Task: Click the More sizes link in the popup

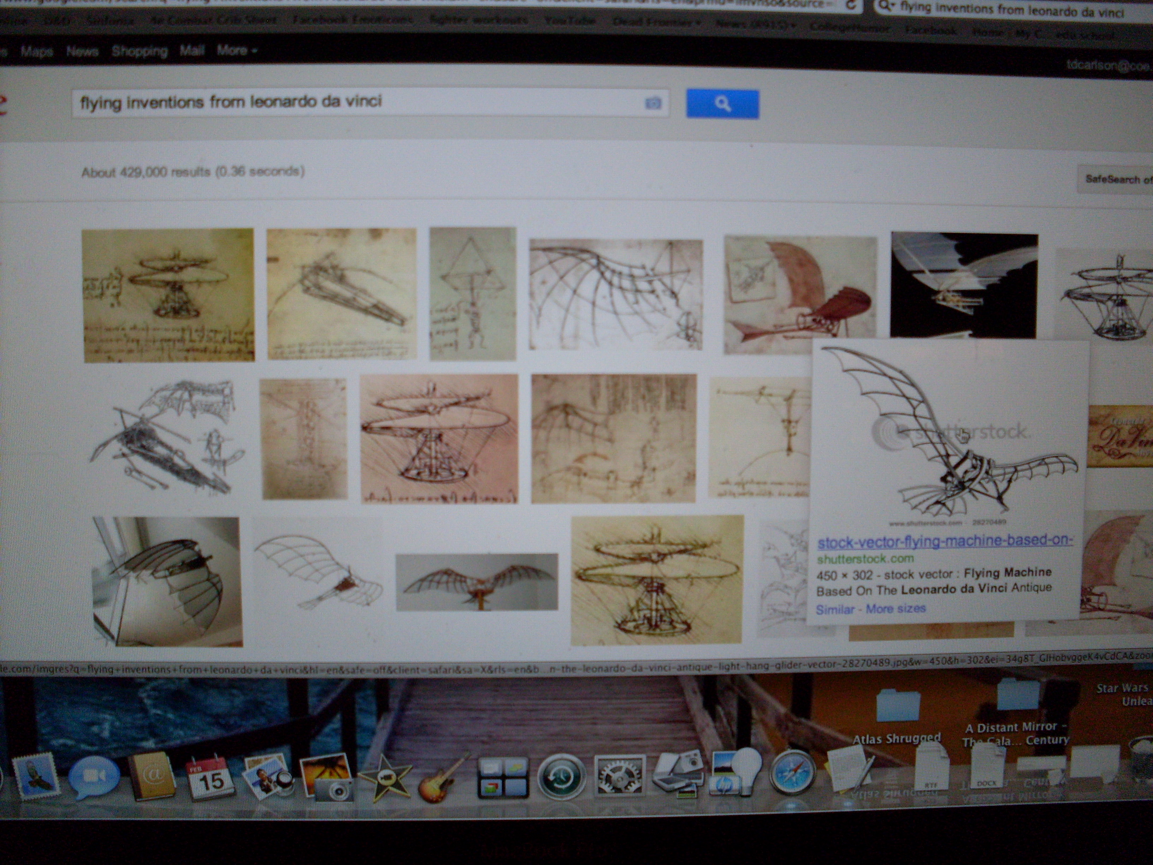Action: tap(895, 608)
